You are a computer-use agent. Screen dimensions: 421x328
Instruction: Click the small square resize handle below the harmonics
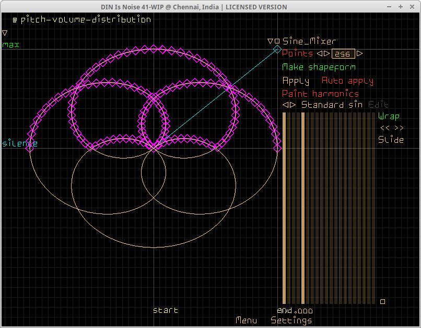click(382, 301)
